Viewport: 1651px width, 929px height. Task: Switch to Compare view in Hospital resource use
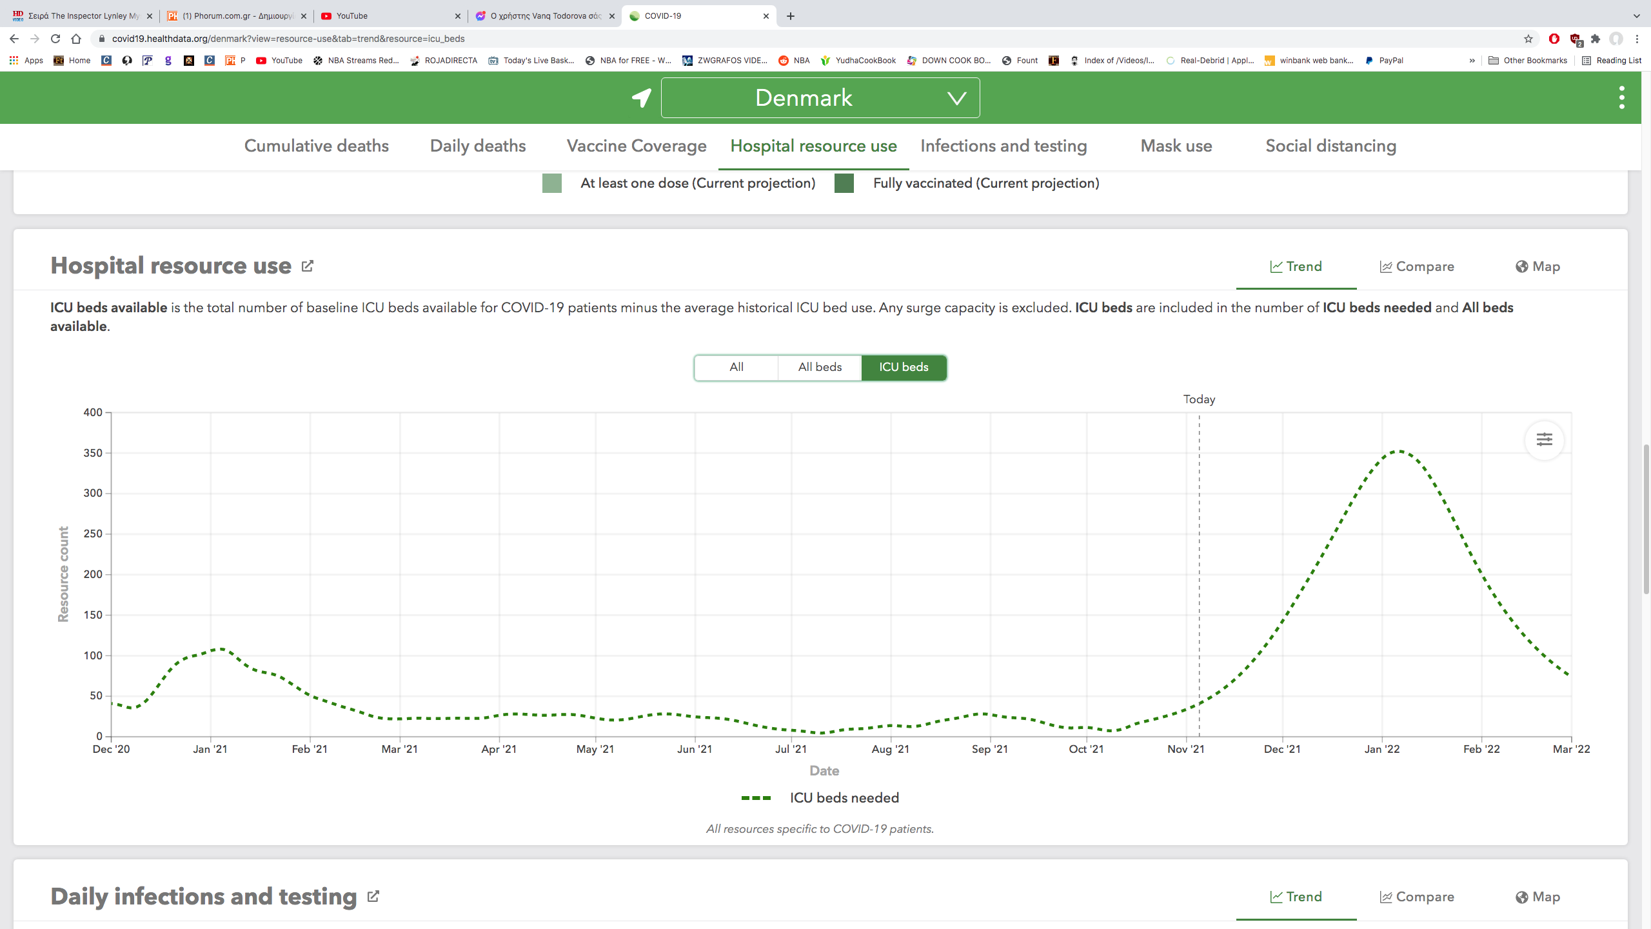[x=1416, y=266]
